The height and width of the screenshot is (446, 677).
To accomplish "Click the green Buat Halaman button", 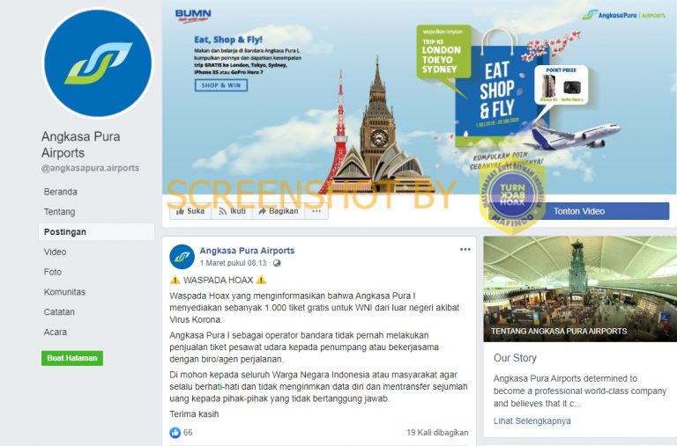I will [72, 358].
